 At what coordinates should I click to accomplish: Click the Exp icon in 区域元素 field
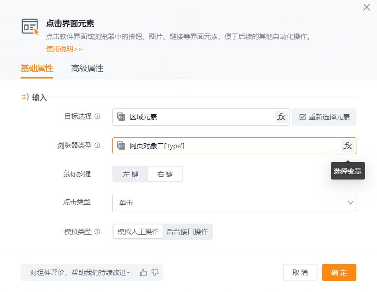pyautogui.click(x=121, y=117)
